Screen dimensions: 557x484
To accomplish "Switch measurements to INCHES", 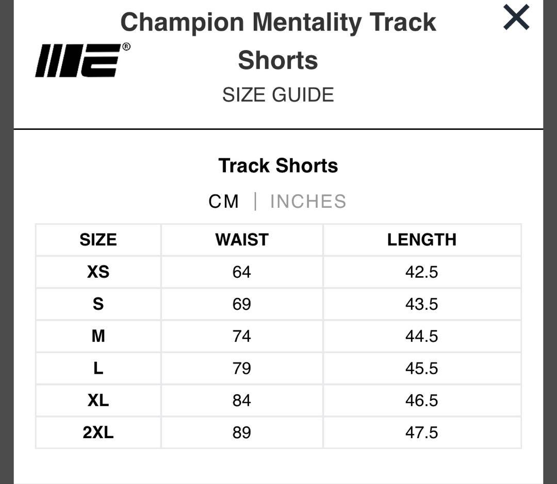I will pos(308,201).
